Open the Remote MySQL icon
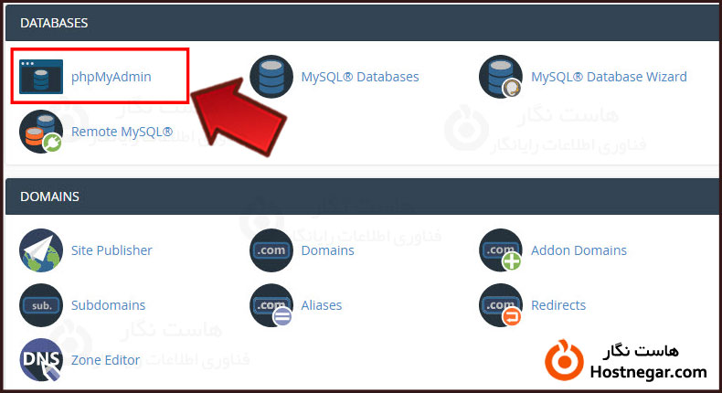Image resolution: width=722 pixels, height=393 pixels. pos(41,132)
